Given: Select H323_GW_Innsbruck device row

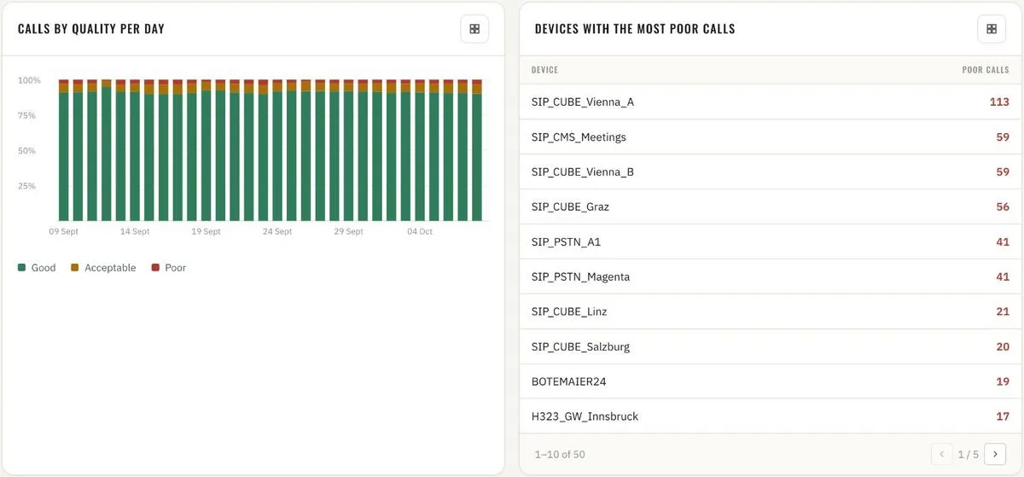Looking at the screenshot, I should tap(771, 416).
